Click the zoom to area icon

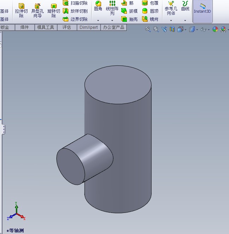[156, 29]
